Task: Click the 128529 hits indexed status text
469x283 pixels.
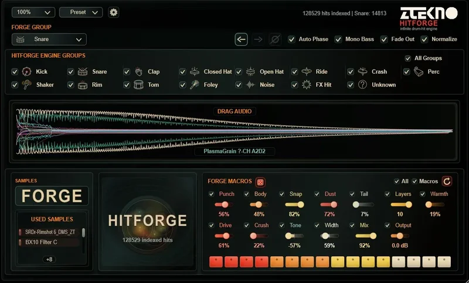Action: [x=344, y=13]
